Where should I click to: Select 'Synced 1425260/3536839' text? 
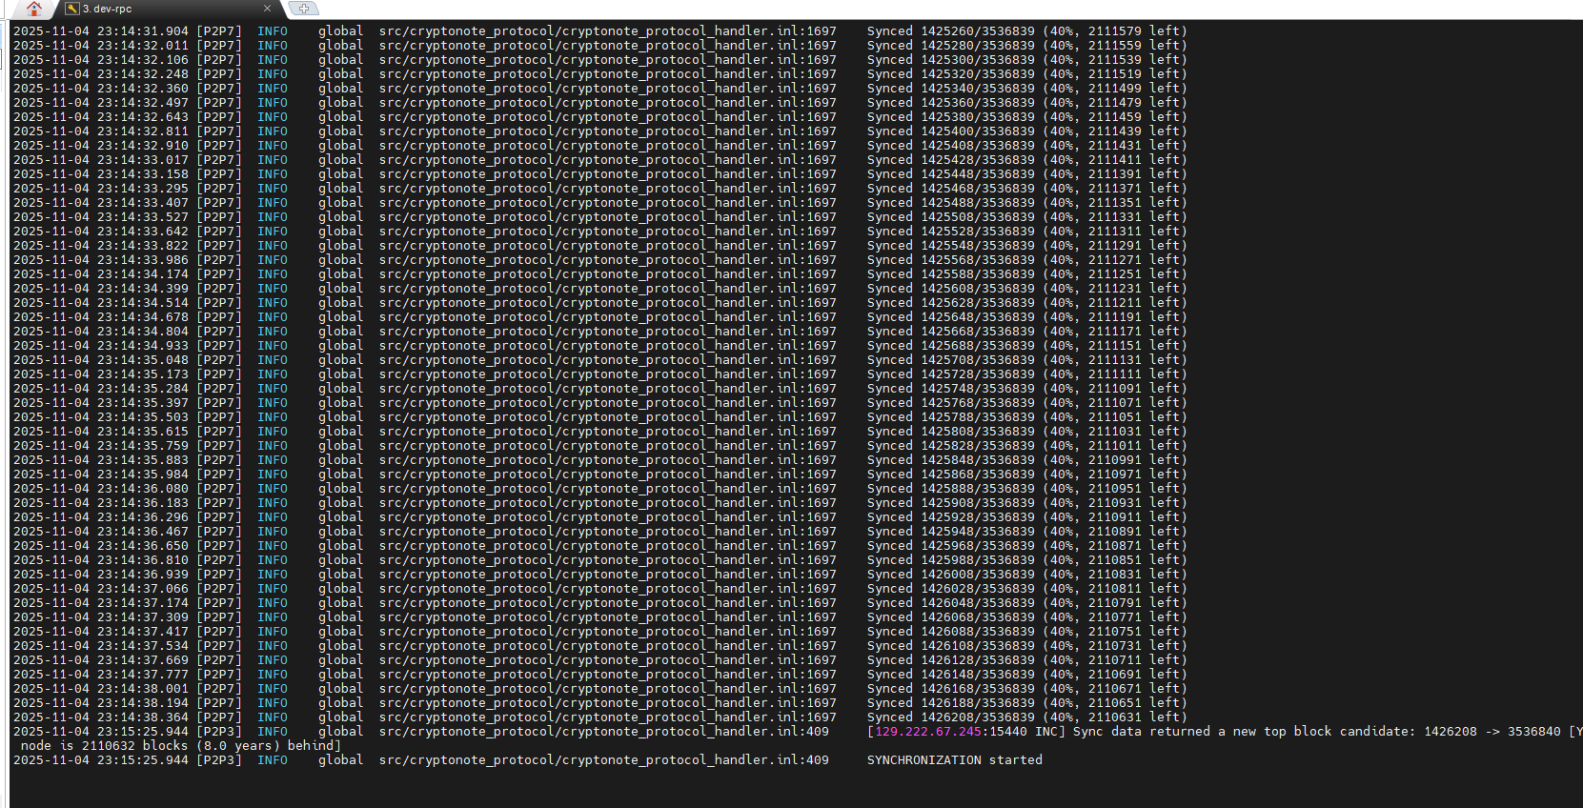point(951,31)
